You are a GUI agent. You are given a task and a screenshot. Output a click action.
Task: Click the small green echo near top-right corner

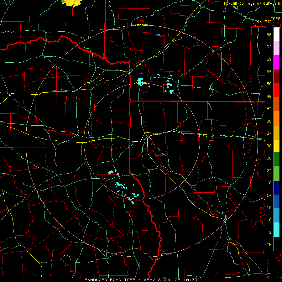point(235,8)
